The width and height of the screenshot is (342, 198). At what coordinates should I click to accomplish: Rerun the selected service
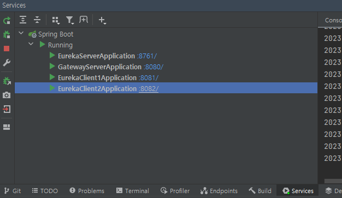tap(7, 21)
